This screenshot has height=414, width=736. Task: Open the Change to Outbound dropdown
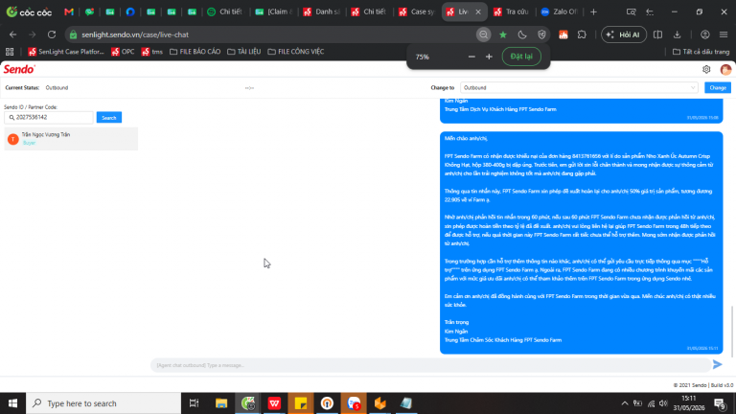(x=579, y=88)
